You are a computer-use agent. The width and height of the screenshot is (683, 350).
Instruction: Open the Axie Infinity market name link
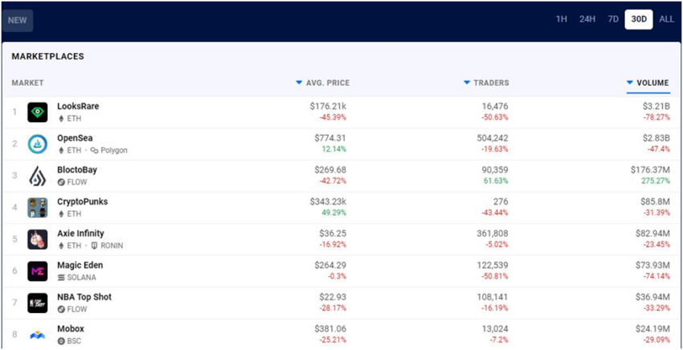tap(80, 234)
